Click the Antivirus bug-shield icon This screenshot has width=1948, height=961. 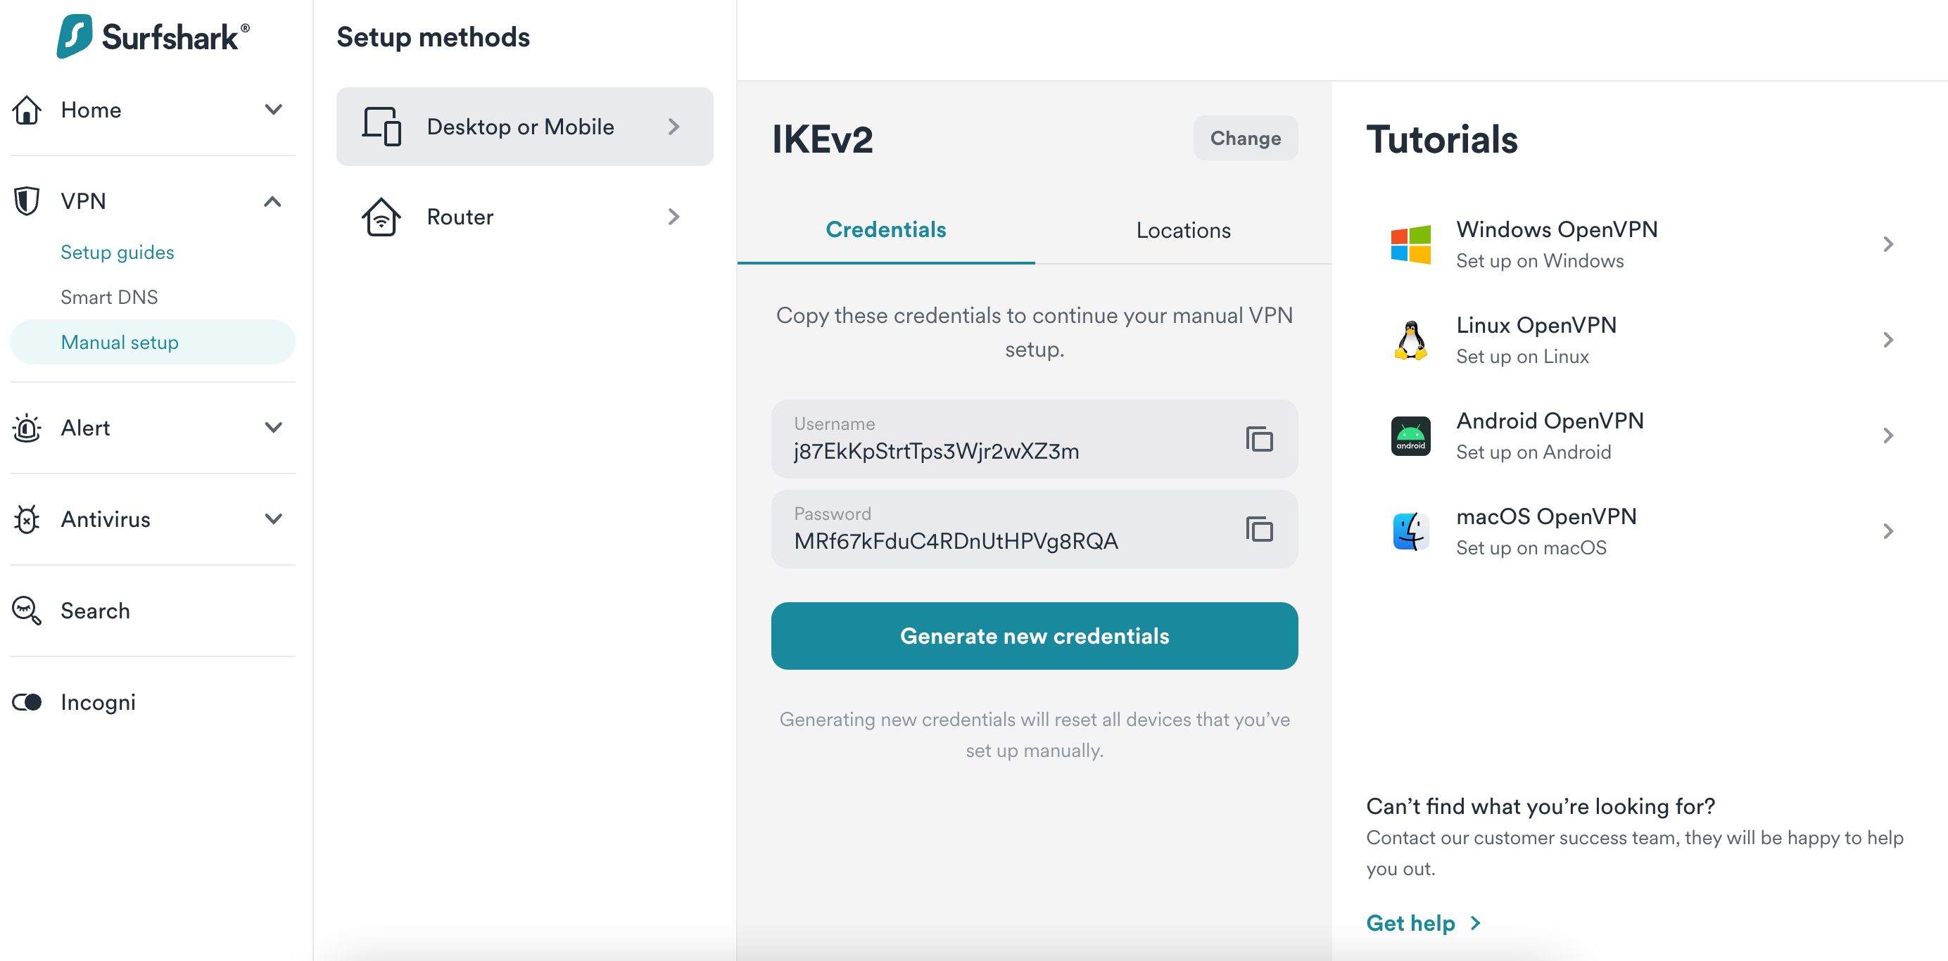(x=27, y=519)
